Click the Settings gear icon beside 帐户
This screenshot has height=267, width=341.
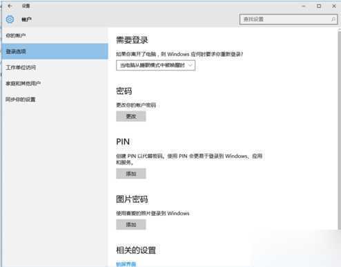pos(10,19)
